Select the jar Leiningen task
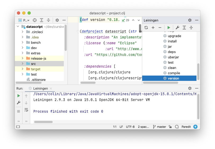The image size is (215, 149). tap(168, 47)
